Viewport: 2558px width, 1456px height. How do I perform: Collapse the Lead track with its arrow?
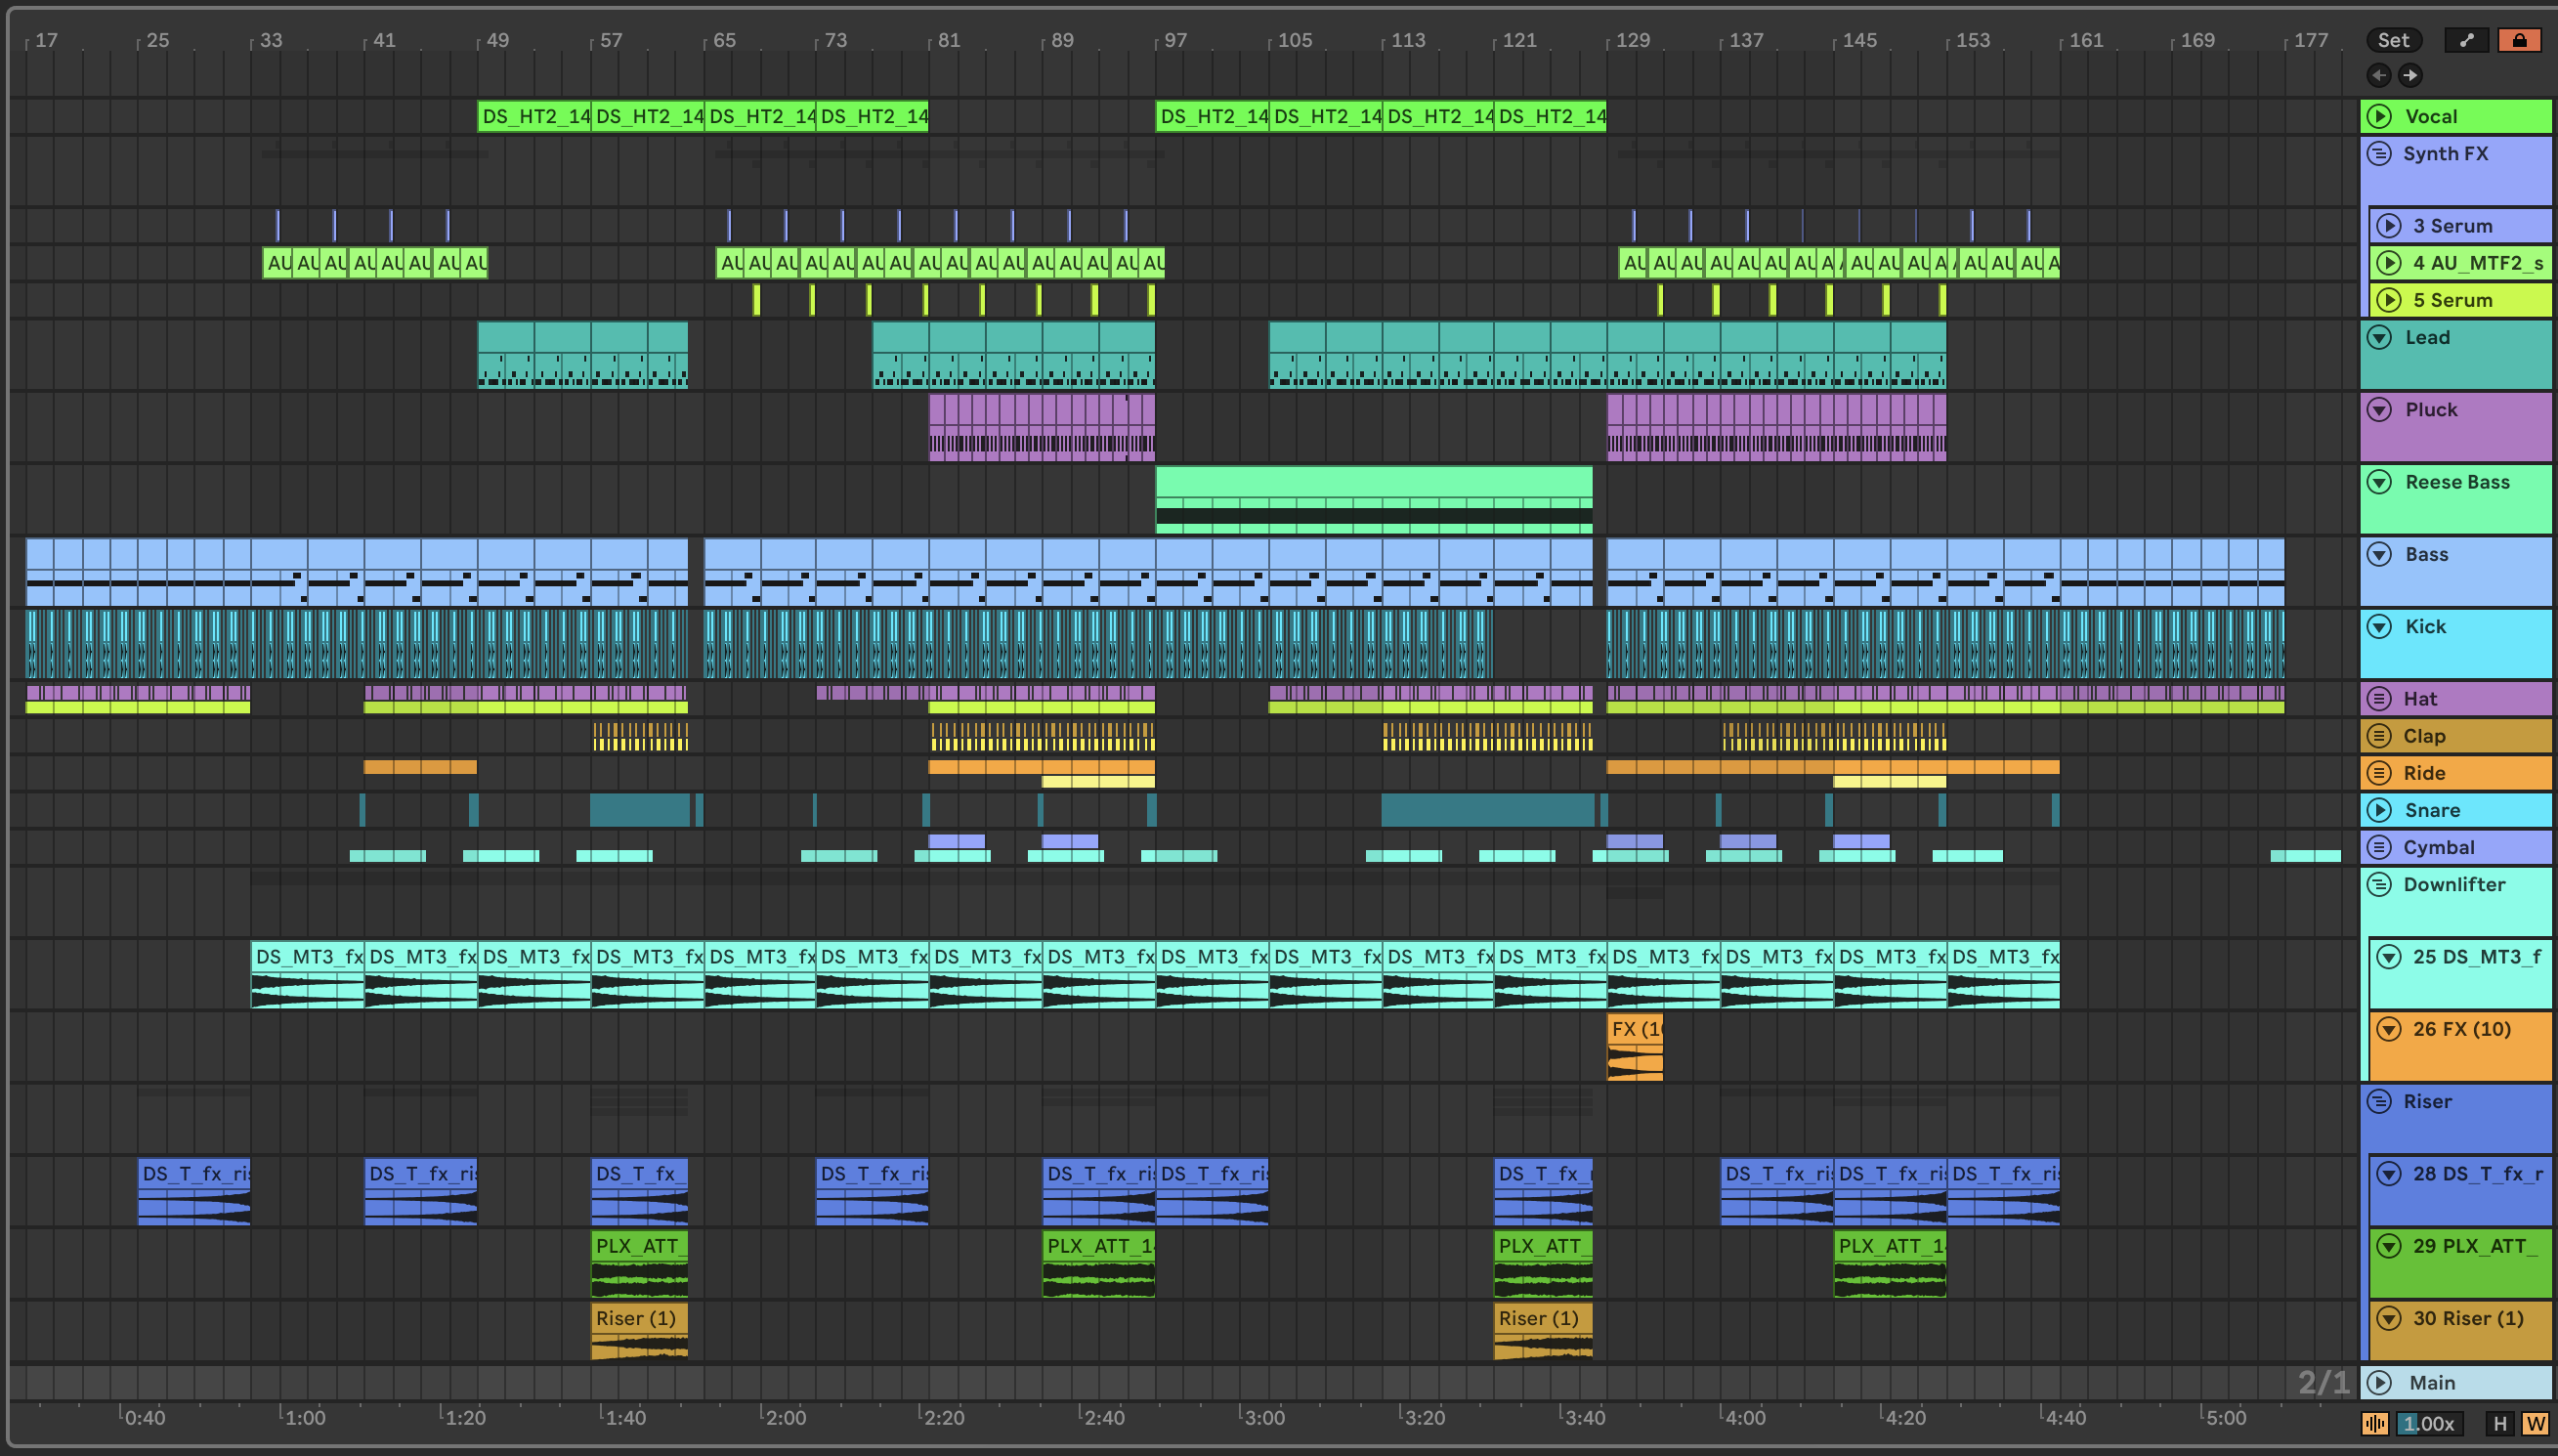tap(2380, 337)
